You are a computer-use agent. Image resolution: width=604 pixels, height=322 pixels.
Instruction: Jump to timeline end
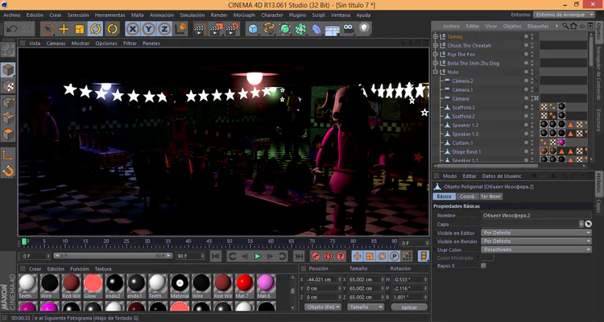[299, 256]
